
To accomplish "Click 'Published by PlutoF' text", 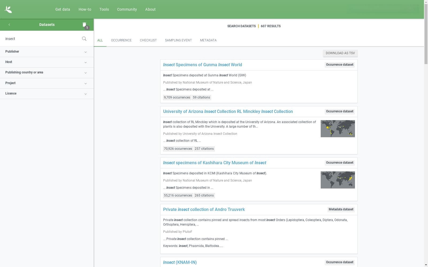I will [x=178, y=232].
